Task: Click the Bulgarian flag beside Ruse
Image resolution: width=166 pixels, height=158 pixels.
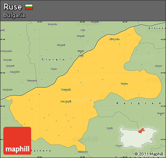Action: click(x=29, y=7)
